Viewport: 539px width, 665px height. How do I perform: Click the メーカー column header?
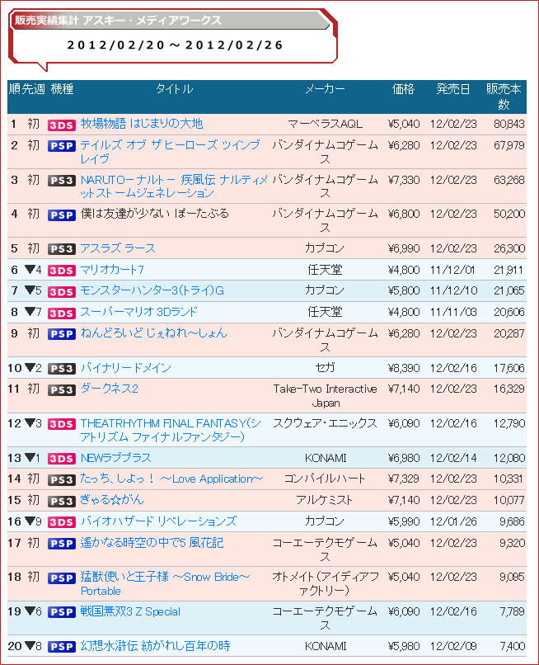tap(325, 89)
